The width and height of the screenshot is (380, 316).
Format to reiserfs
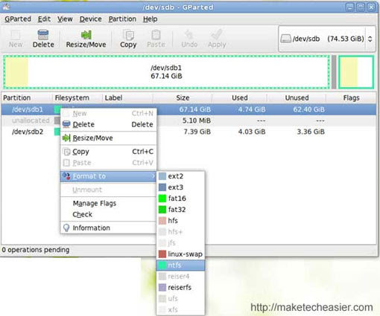(x=180, y=287)
